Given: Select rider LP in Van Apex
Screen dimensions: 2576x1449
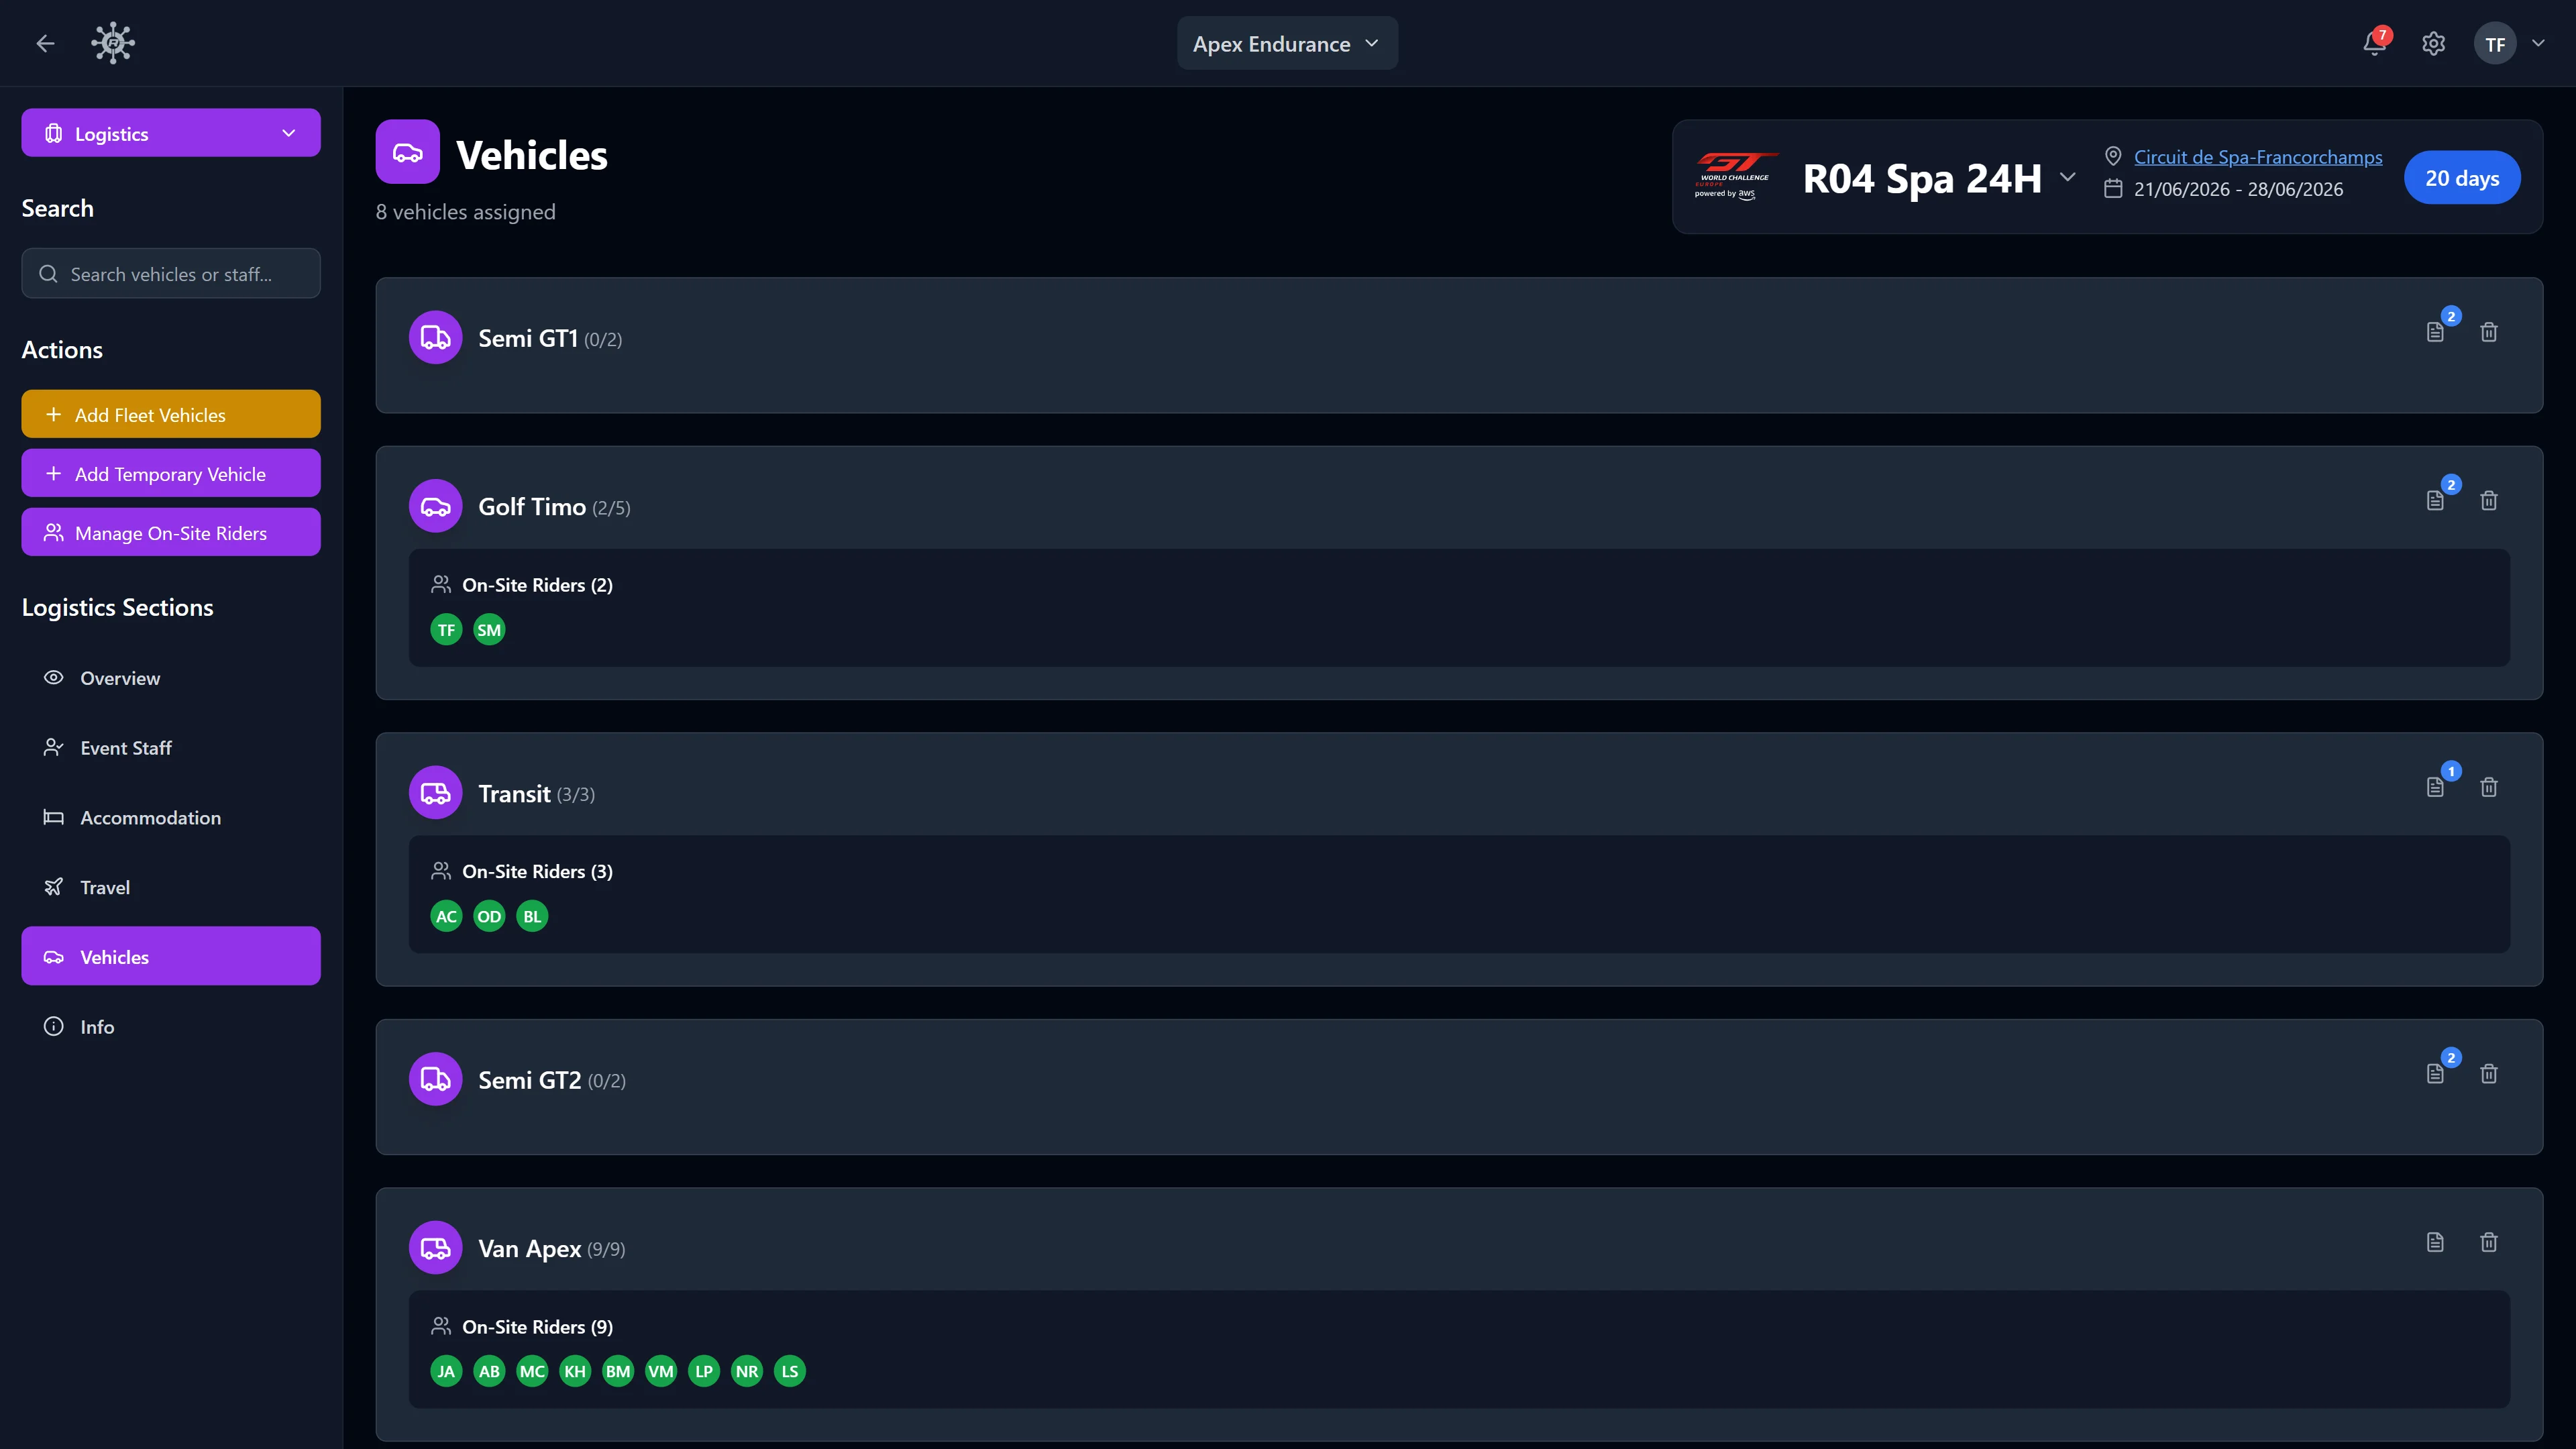Looking at the screenshot, I should coord(704,1371).
